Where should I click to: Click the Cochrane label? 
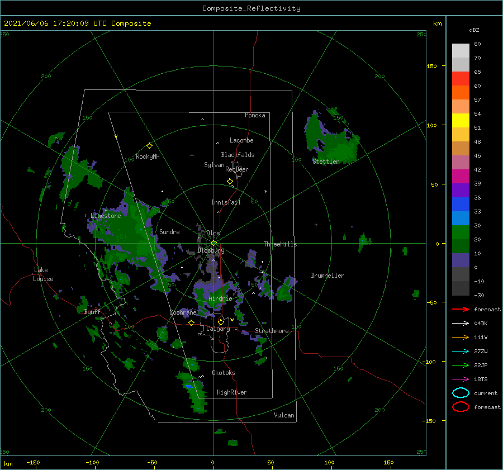[183, 312]
